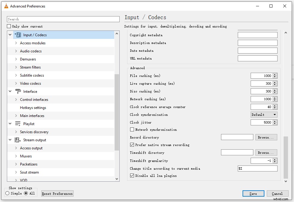Save the preferences
The image size is (294, 202).
click(253, 194)
